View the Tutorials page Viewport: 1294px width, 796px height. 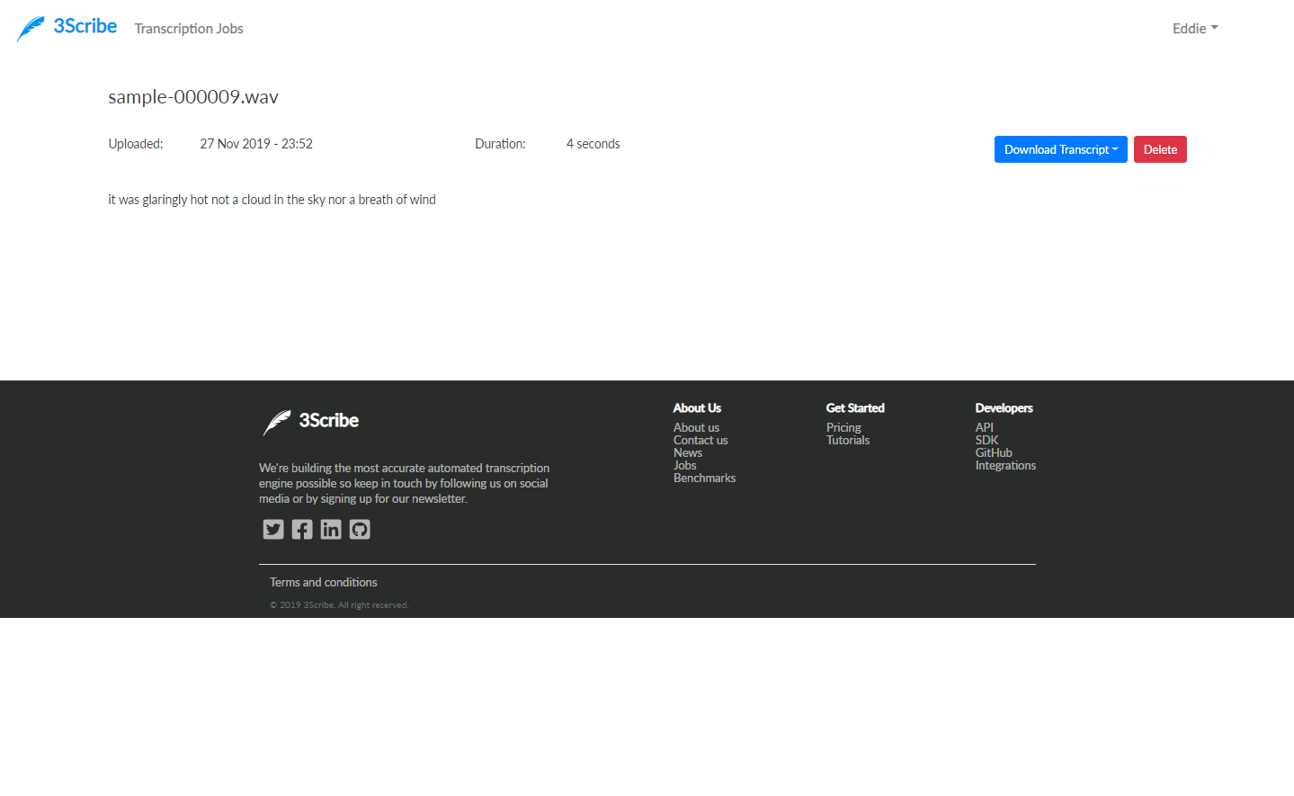847,440
